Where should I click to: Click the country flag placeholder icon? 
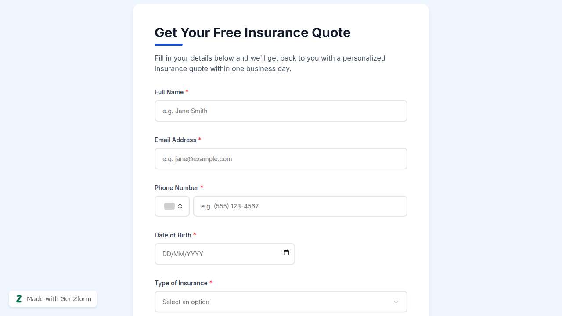click(169, 206)
